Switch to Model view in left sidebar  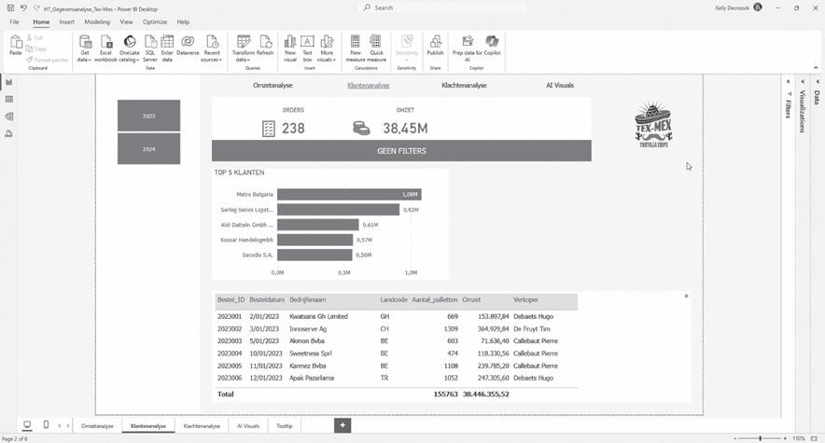[x=9, y=117]
